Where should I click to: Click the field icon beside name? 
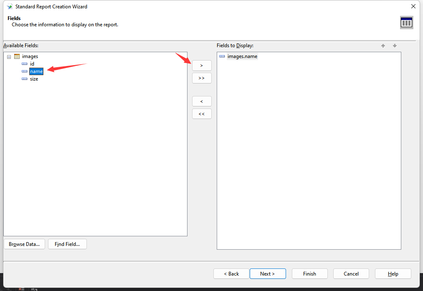pos(24,71)
